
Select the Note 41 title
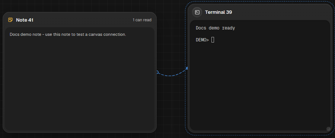pyautogui.click(x=25, y=20)
